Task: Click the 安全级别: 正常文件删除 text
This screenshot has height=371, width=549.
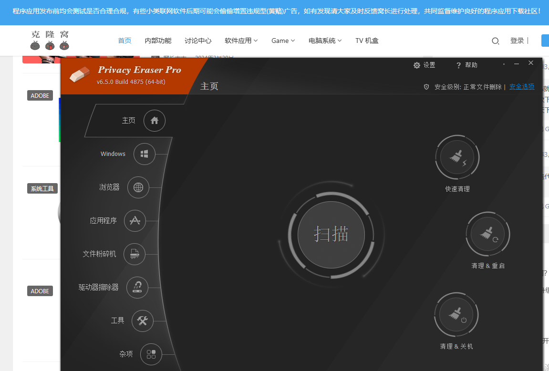Action: click(x=468, y=87)
